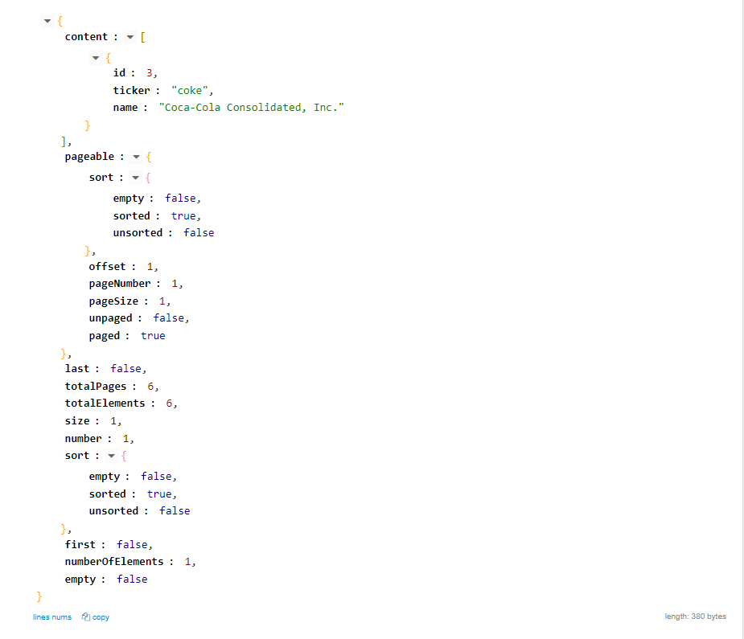744x639 pixels.
Task: Click the numberOfElements key
Action: pyautogui.click(x=114, y=562)
